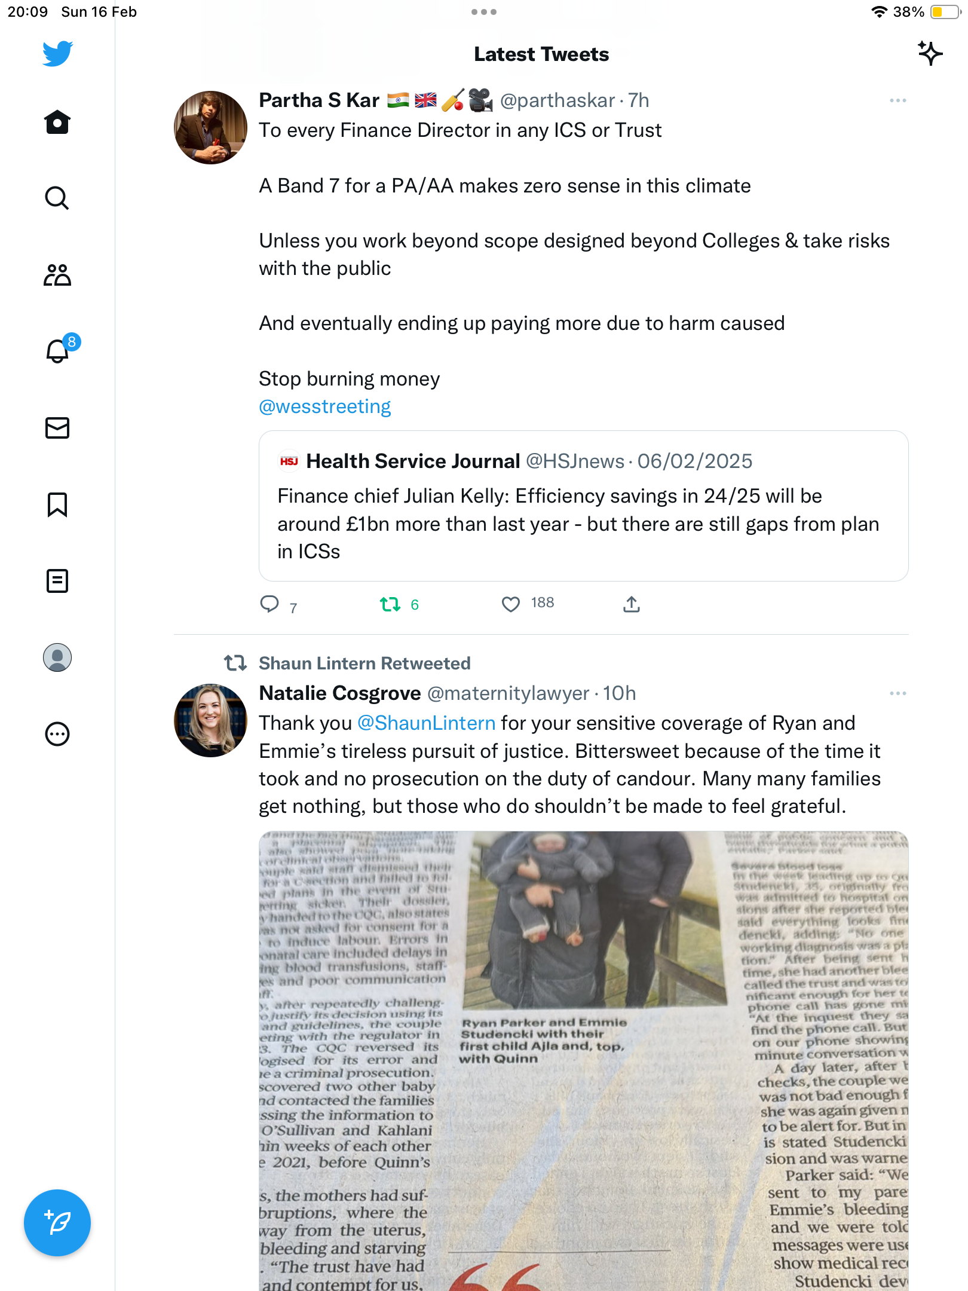Expand options menu on Partha S Kar tweet

pos(897,100)
